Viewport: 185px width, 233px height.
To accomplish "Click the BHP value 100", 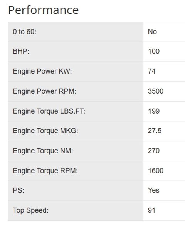I will point(154,51).
